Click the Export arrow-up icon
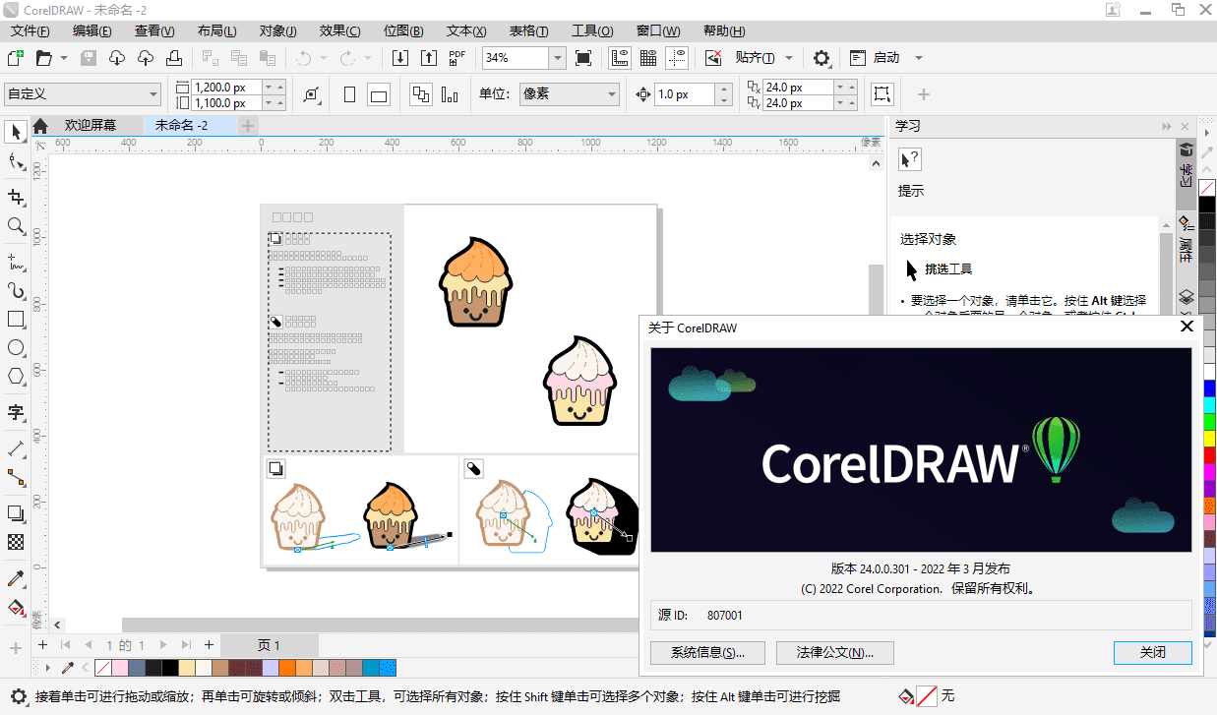Image resolution: width=1217 pixels, height=715 pixels. (429, 58)
